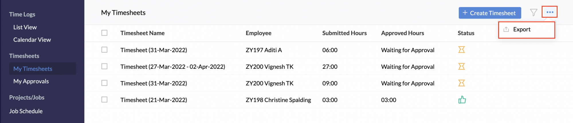
Task: Go to Calendar View in sidebar
Action: pyautogui.click(x=32, y=40)
